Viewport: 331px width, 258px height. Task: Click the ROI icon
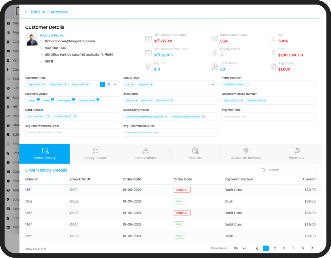tap(273, 39)
